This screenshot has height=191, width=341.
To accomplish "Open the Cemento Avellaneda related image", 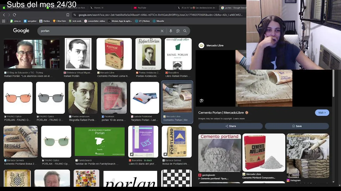I will pos(264,153).
